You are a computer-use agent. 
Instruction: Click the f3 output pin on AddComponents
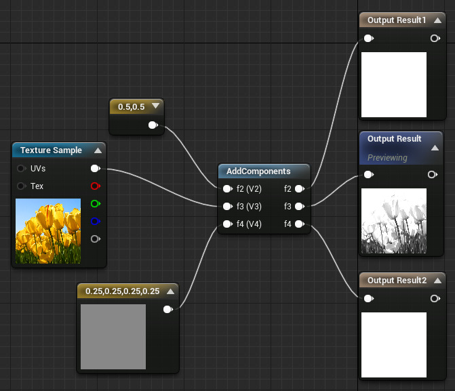pos(299,207)
